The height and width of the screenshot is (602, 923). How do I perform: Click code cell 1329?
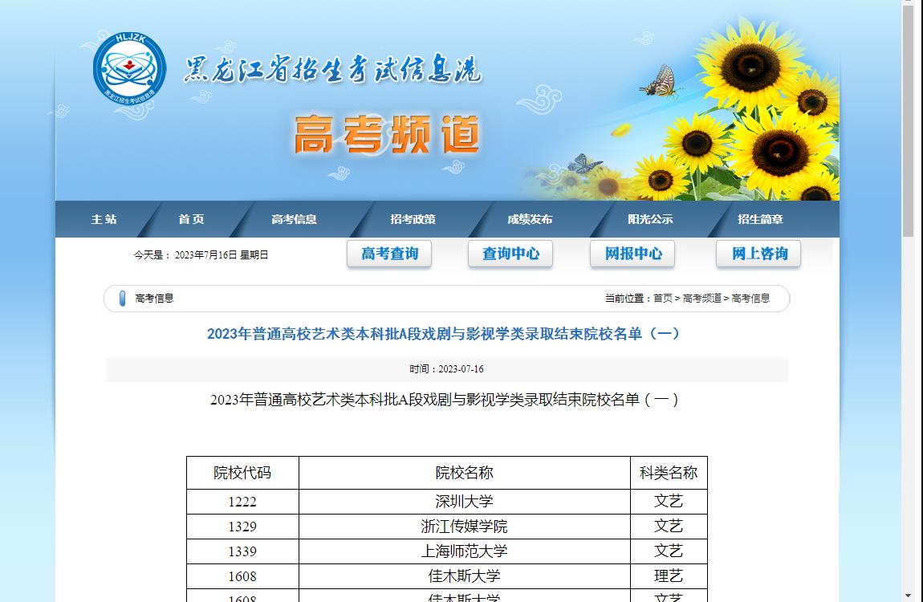[242, 526]
